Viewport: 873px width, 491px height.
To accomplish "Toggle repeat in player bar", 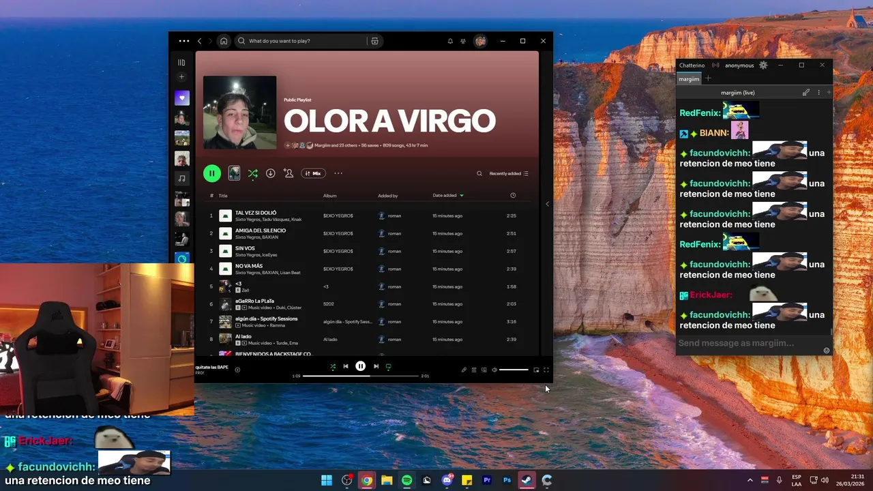I will (388, 366).
